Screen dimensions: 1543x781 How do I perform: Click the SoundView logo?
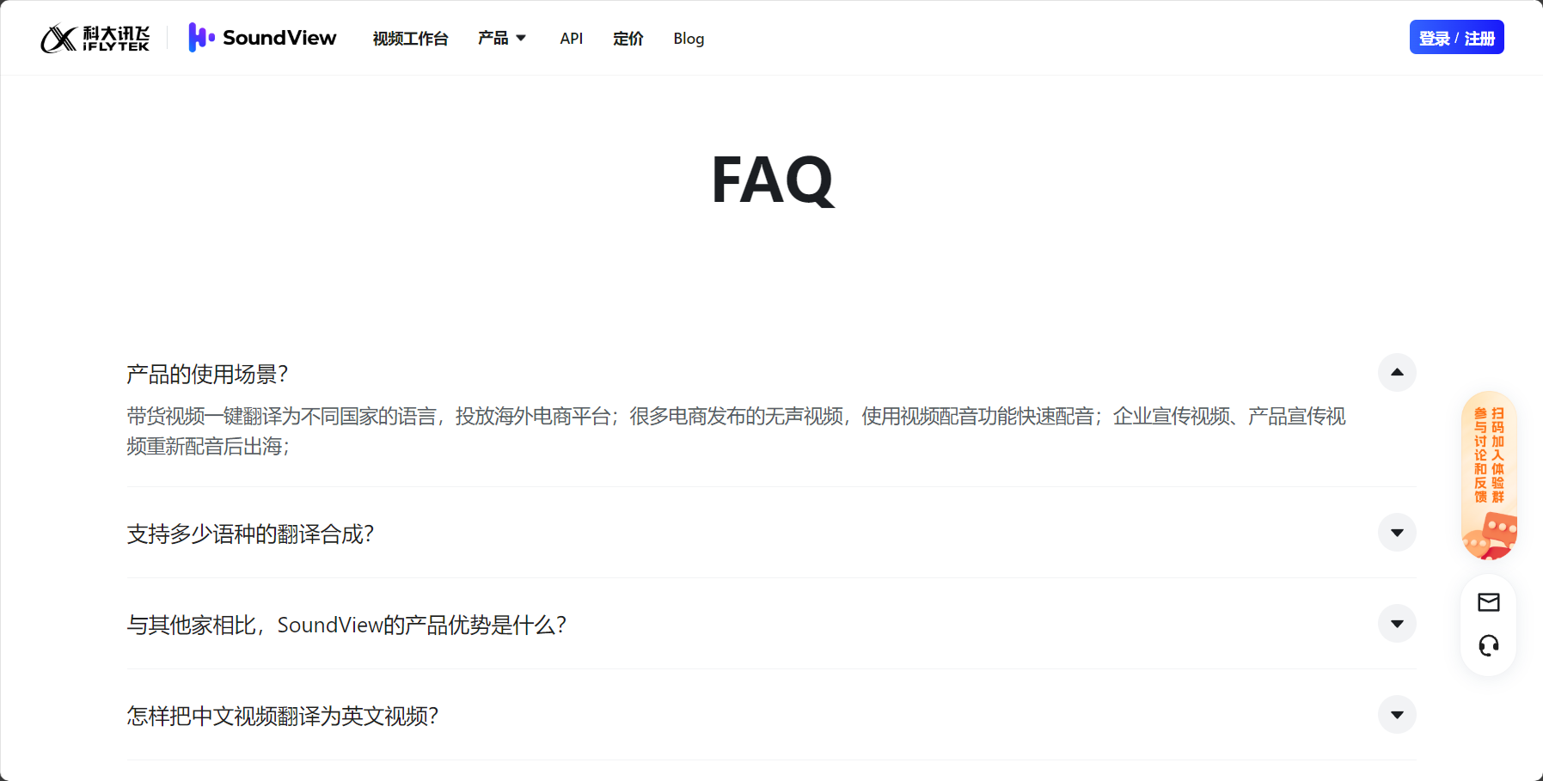262,38
